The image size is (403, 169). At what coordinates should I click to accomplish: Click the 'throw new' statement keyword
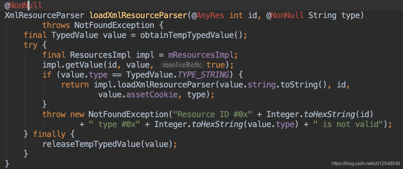63,114
